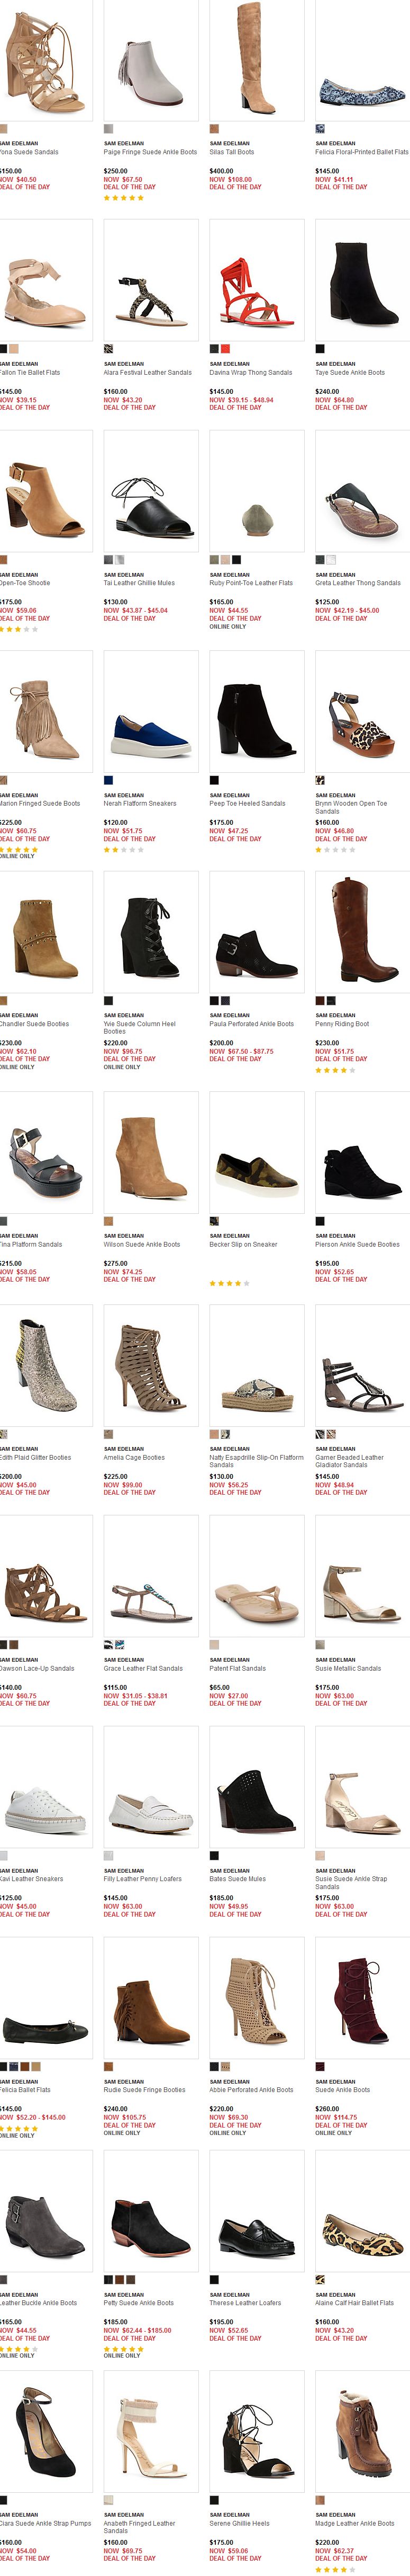Select the navy swatch under Nerah Flatform Sneakers
410x2576 pixels.
click(109, 780)
